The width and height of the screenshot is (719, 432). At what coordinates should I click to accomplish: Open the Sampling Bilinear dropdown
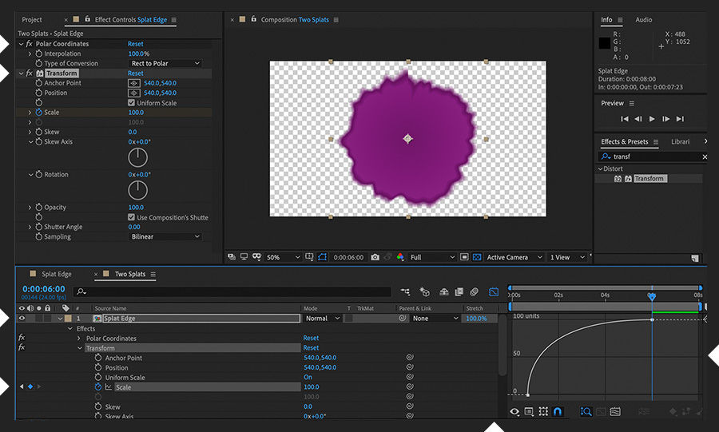pyautogui.click(x=165, y=237)
